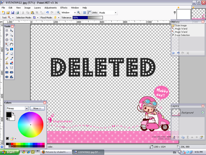Viewport: 206px width, 155px height.
Task: Open the Adjustments menu
Action: pyautogui.click(x=50, y=8)
